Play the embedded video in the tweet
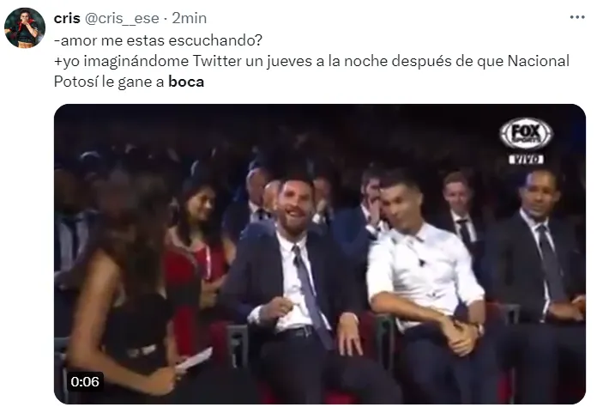The image size is (603, 407). tap(320, 254)
